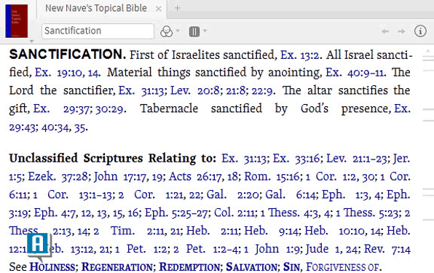Open the 1 Thess. 5:23 reference
Screen dimensions: 434x273
367,213
